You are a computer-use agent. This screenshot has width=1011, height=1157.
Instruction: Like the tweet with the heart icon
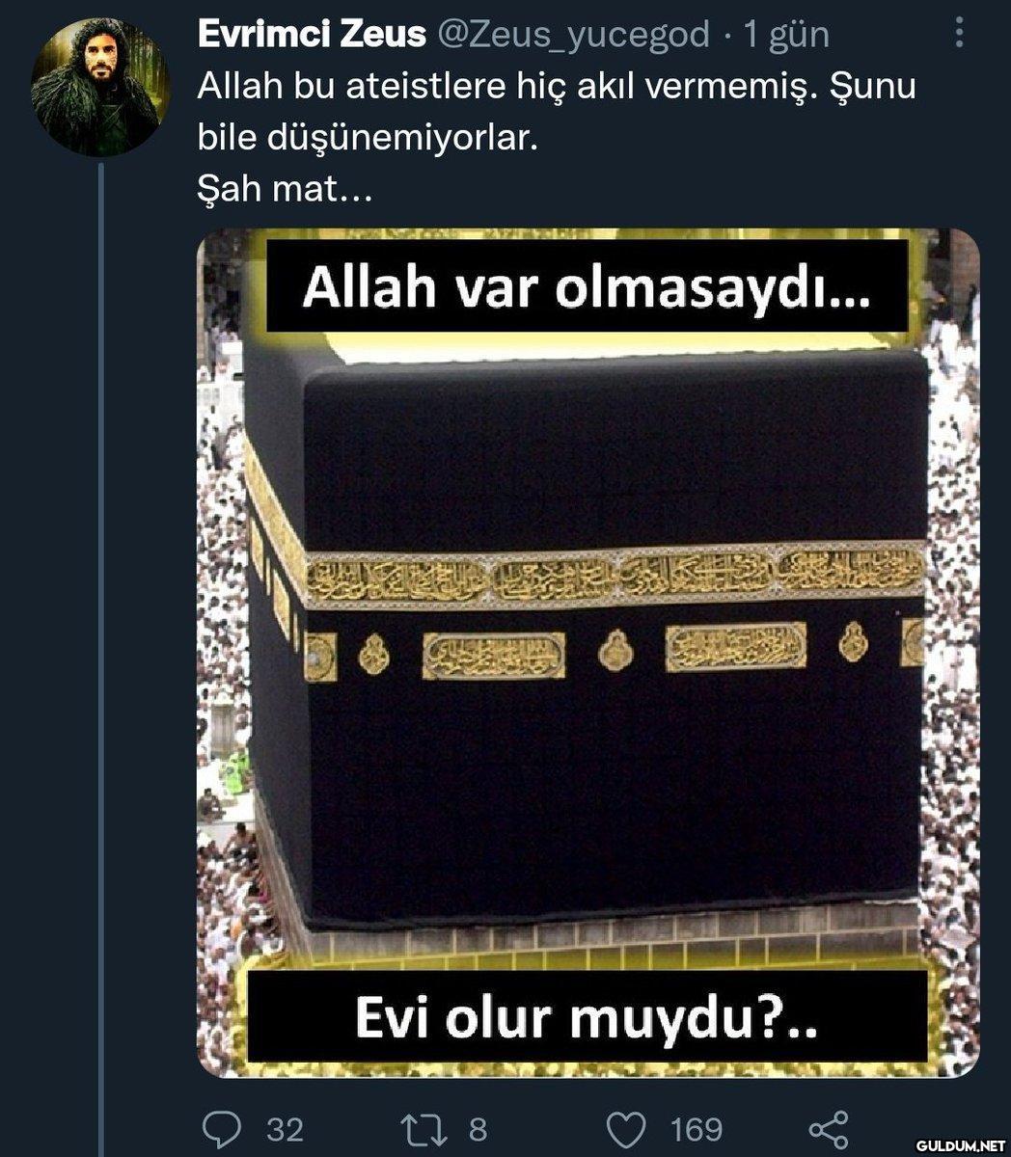626,1128
